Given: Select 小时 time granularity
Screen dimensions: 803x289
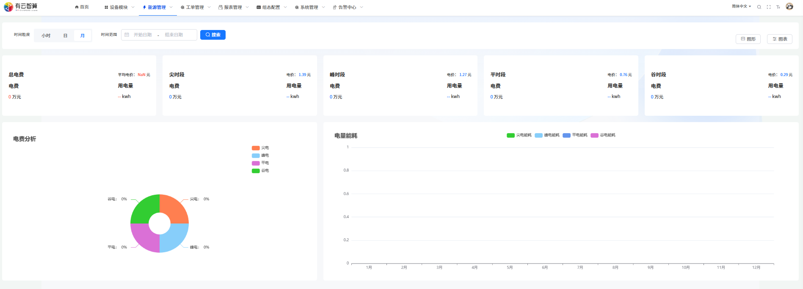Looking at the screenshot, I should (46, 35).
